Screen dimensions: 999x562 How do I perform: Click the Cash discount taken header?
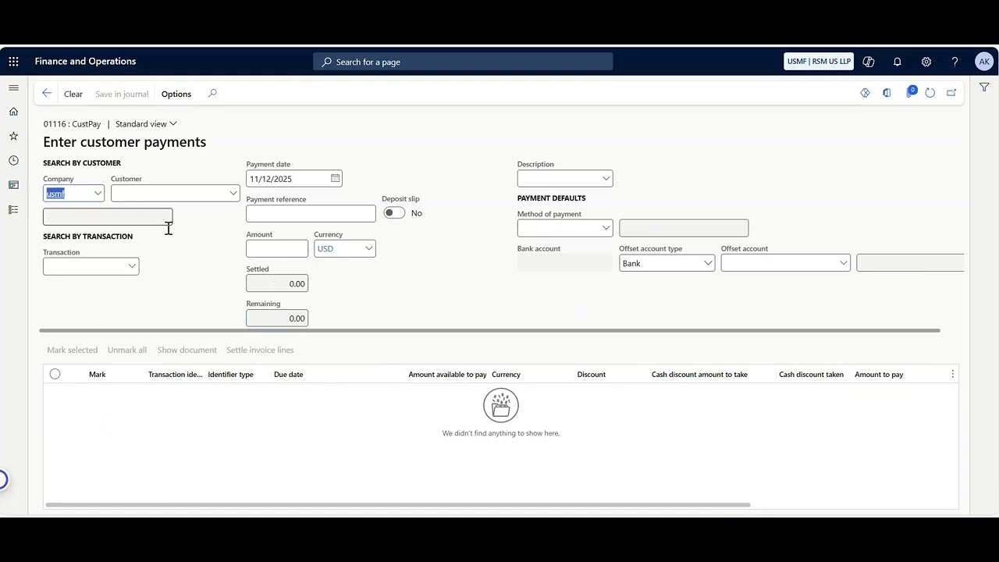tap(811, 375)
